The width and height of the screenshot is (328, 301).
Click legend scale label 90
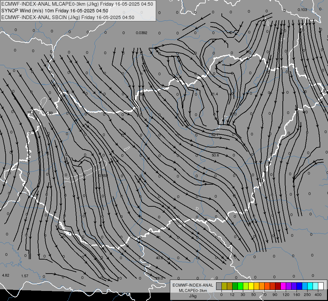point(275,295)
